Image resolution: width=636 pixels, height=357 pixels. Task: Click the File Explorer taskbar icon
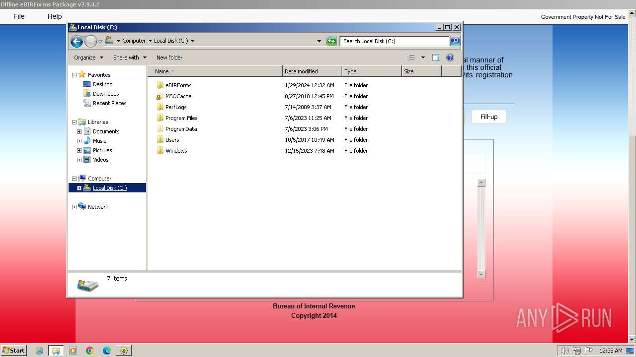tap(56, 351)
